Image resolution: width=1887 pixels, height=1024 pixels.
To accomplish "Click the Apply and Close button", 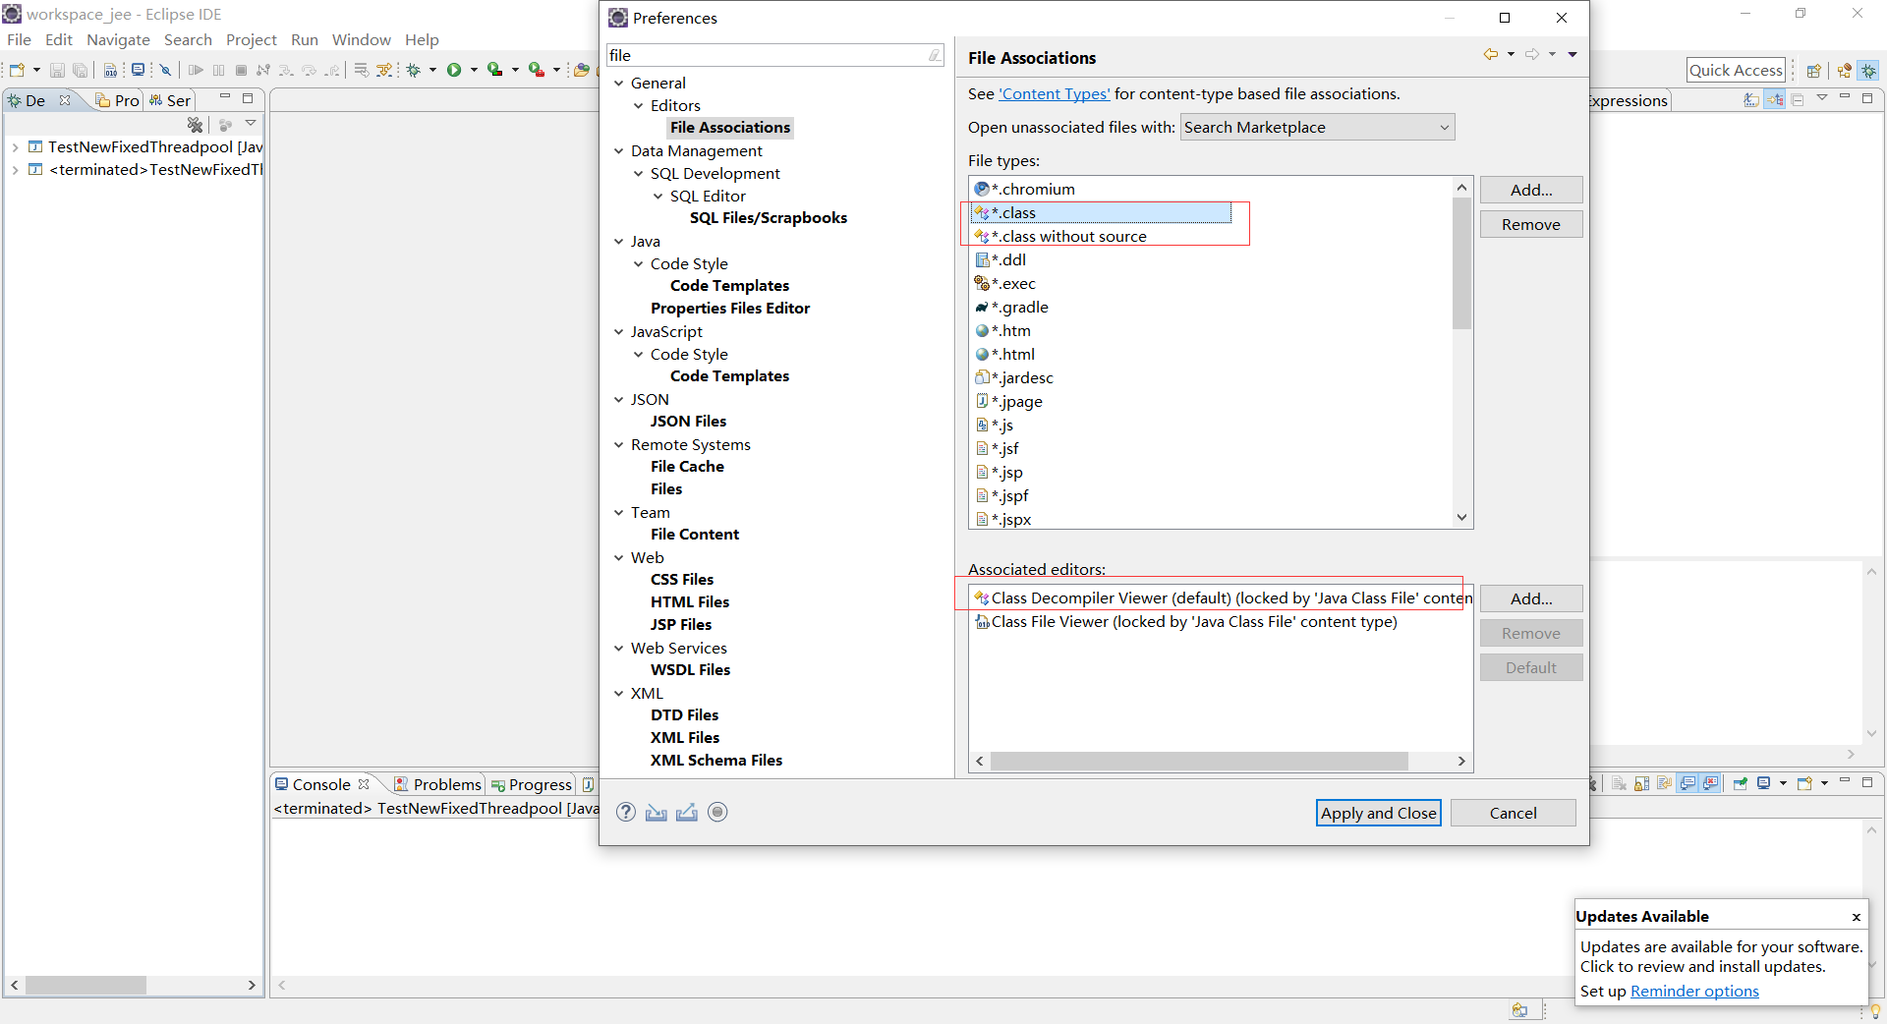I will point(1378,813).
